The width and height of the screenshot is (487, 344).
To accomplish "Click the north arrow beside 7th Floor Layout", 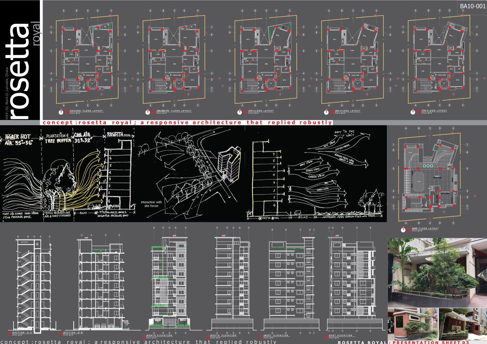I will click(x=413, y=112).
